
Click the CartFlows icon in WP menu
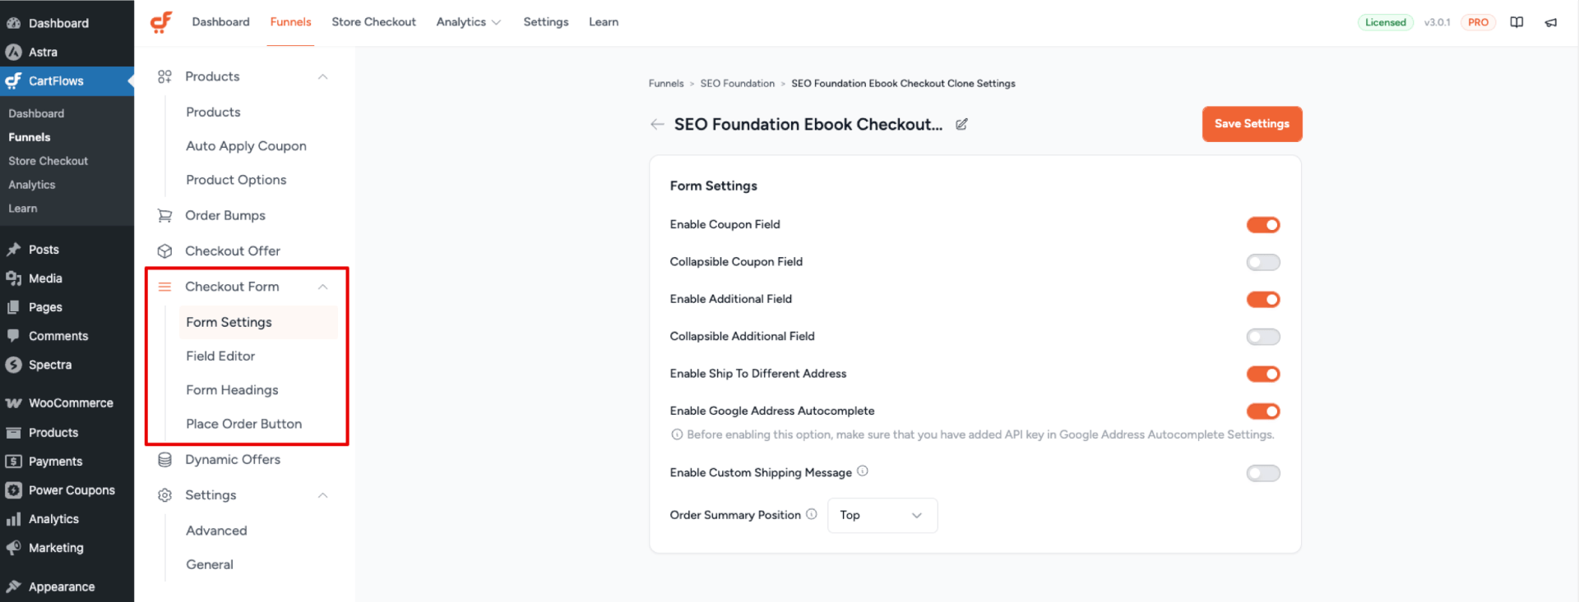(x=14, y=80)
